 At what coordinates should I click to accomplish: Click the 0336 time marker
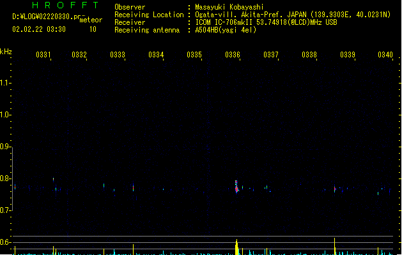[x=233, y=55]
